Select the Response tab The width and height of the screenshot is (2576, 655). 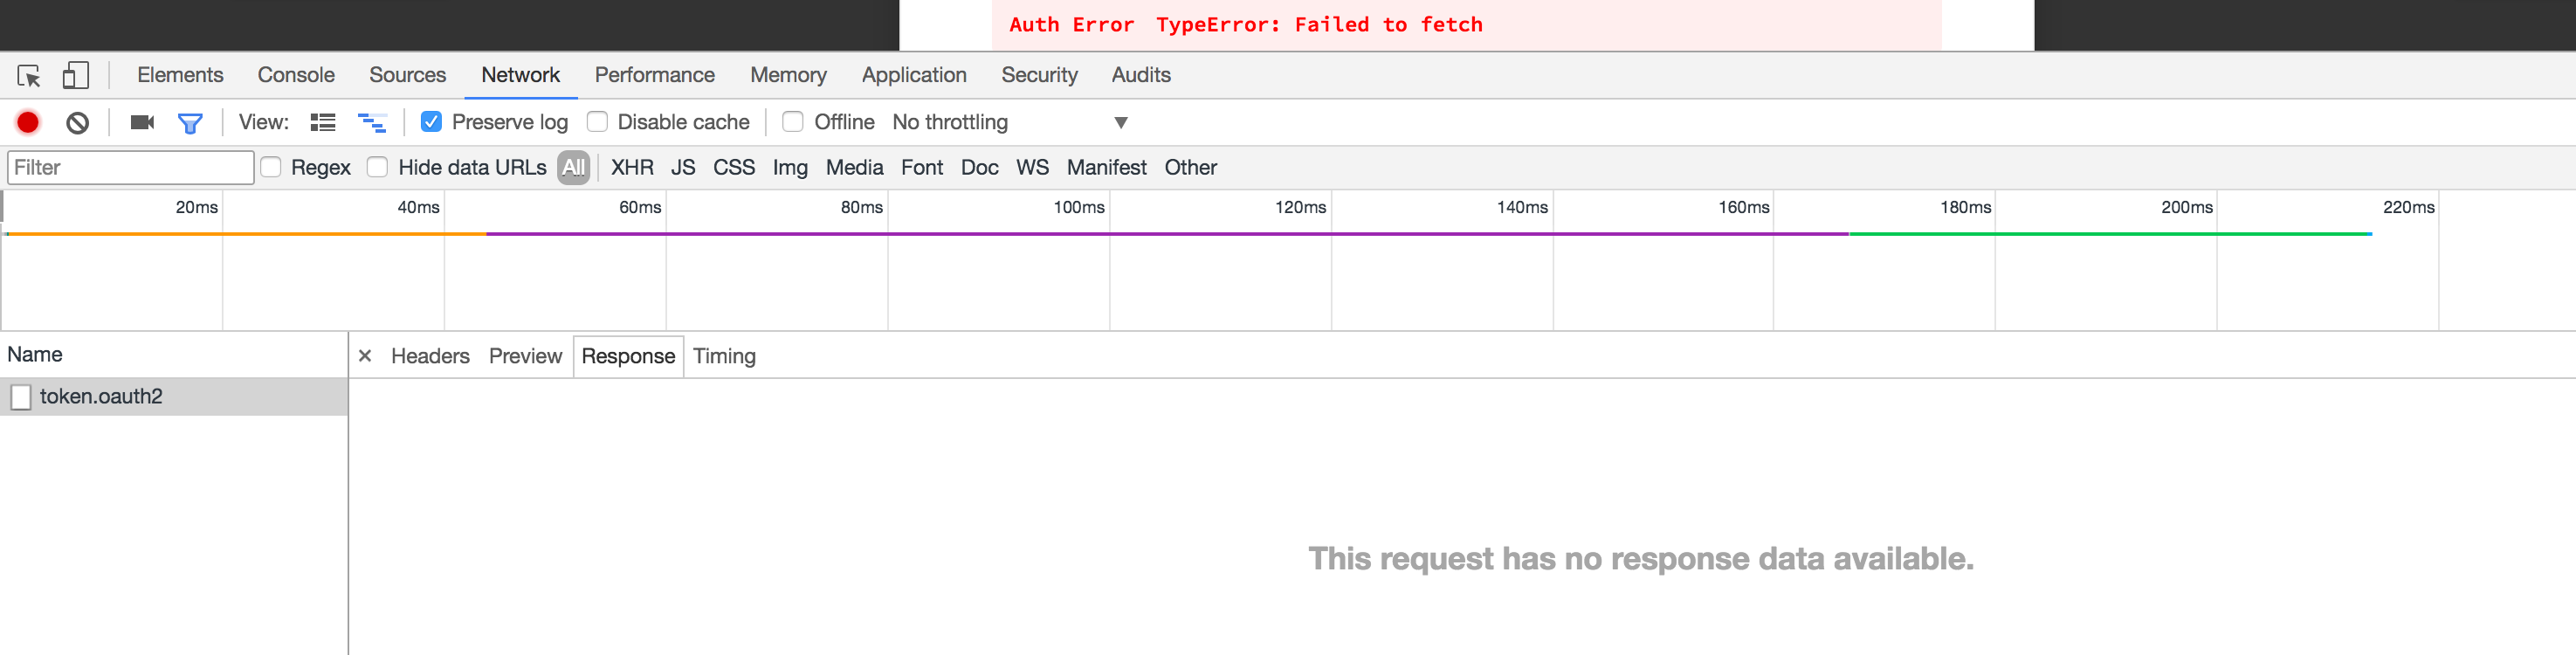tap(628, 356)
